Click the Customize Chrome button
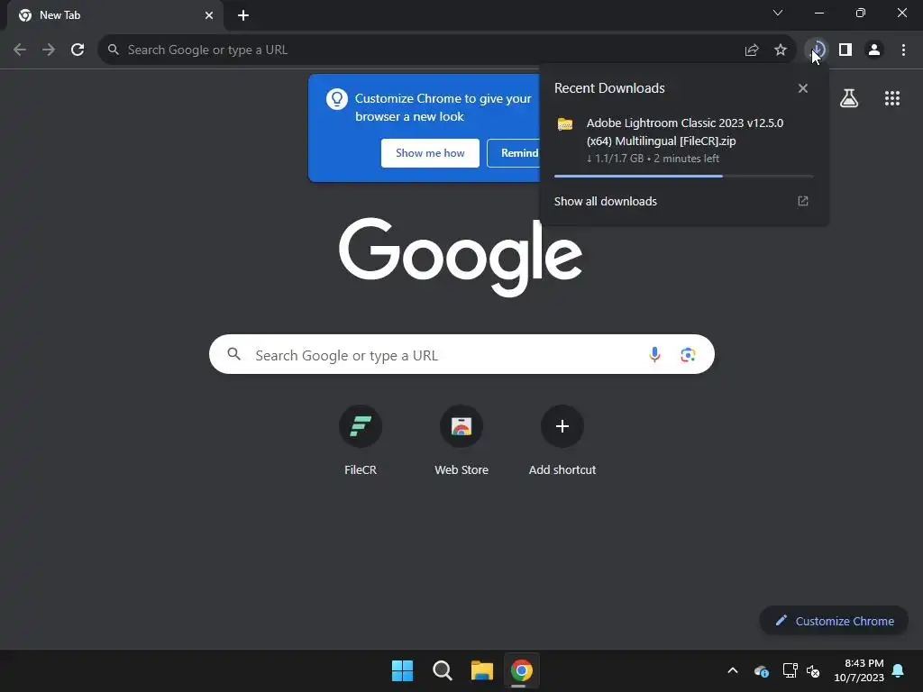The image size is (923, 692). 834,621
